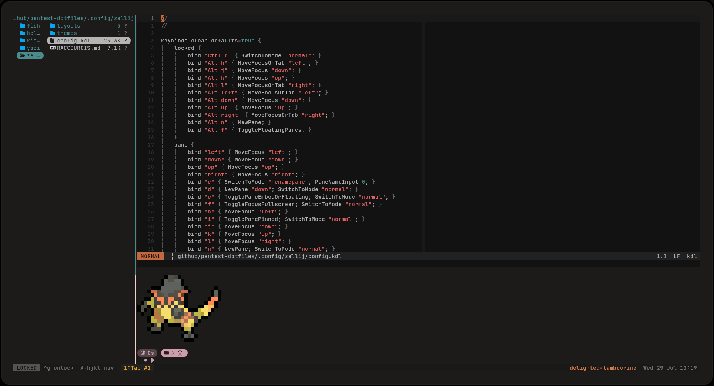Click the RACCOURCIS.md markdown icon
This screenshot has width=714, height=386.
click(53, 48)
